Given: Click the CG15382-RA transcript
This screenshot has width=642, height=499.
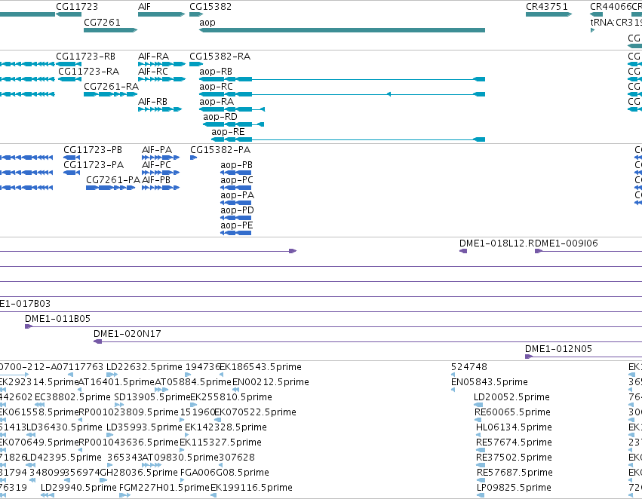Looking at the screenshot, I should [196, 64].
